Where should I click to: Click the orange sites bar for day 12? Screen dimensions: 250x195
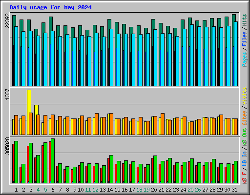pos(97,124)
